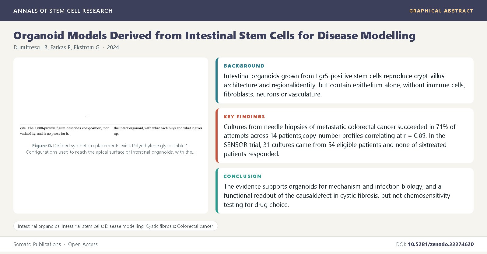Viewport: 487px width, 254px height.
Task: Click the Key Findings section heading
Action: tap(244, 117)
